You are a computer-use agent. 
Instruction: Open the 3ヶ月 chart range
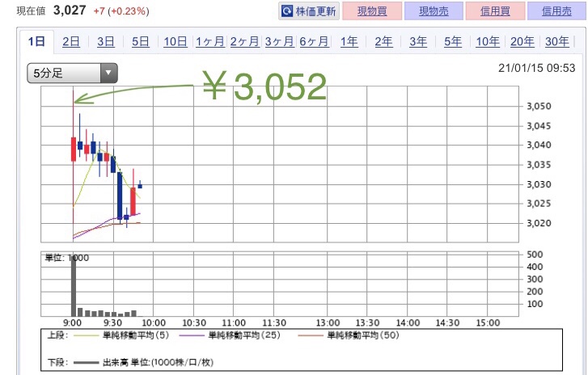click(279, 41)
